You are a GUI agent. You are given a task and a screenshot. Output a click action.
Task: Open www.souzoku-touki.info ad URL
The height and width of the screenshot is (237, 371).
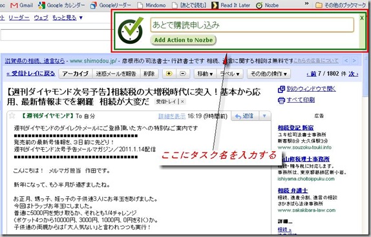tap(304, 147)
